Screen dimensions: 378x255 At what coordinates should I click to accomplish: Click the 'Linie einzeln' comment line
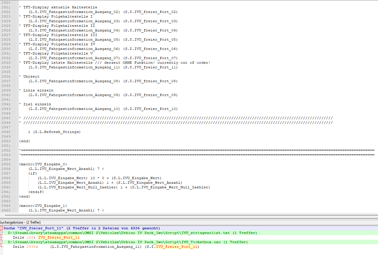(x=38, y=90)
